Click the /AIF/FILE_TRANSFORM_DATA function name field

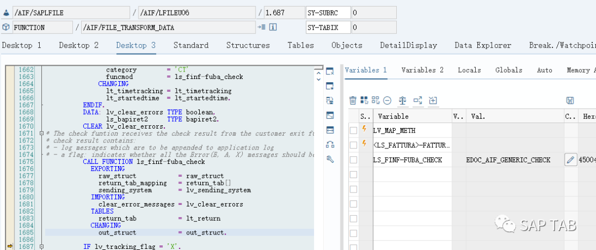168,28
